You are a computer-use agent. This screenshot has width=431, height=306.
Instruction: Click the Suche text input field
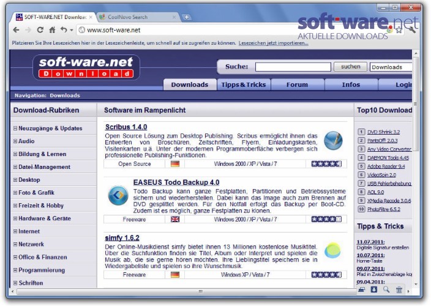(293, 67)
